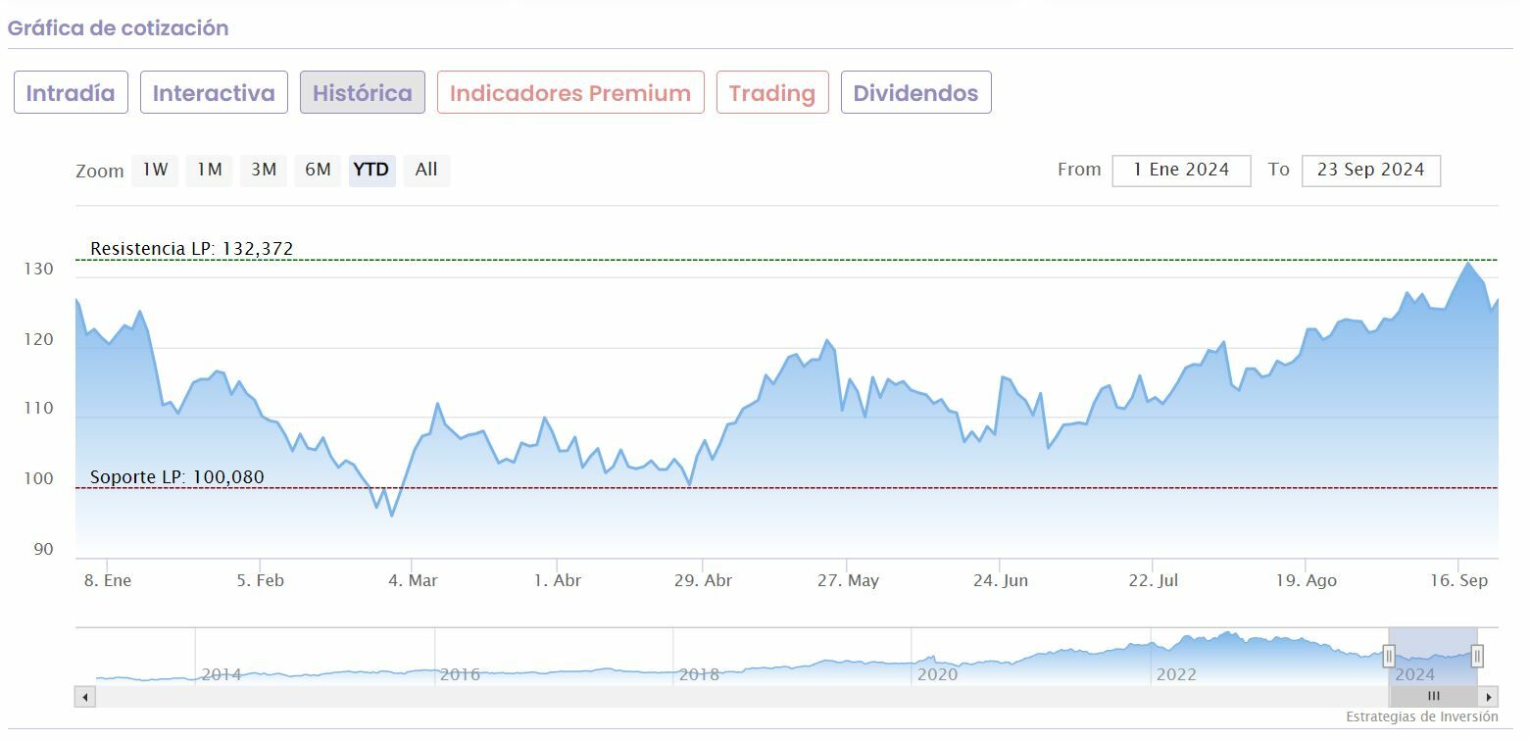Switch to the Interactiva chart tab
1530x741 pixels.
tap(214, 93)
